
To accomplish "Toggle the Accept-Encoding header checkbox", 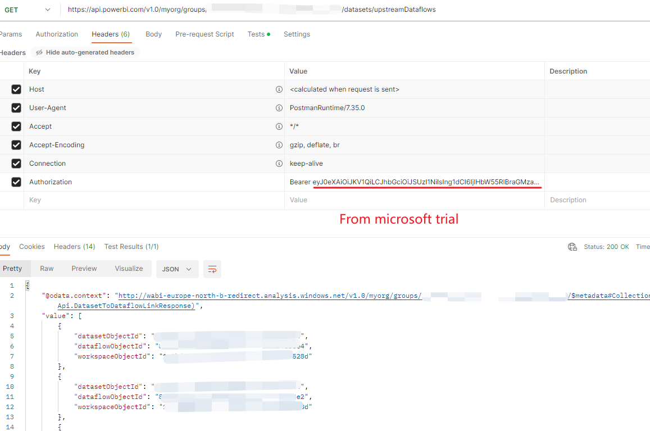I will pyautogui.click(x=16, y=145).
